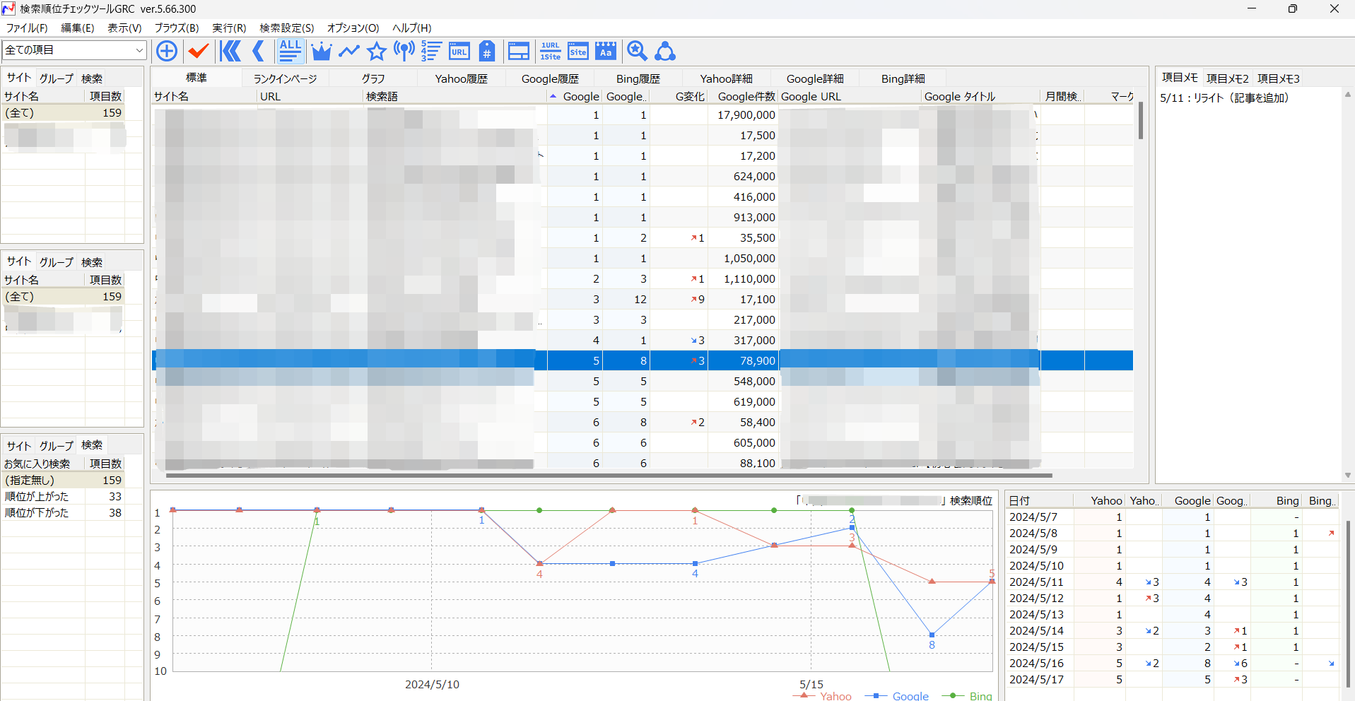Sort by the 日付 header in history table
1355x701 pixels.
(1039, 500)
